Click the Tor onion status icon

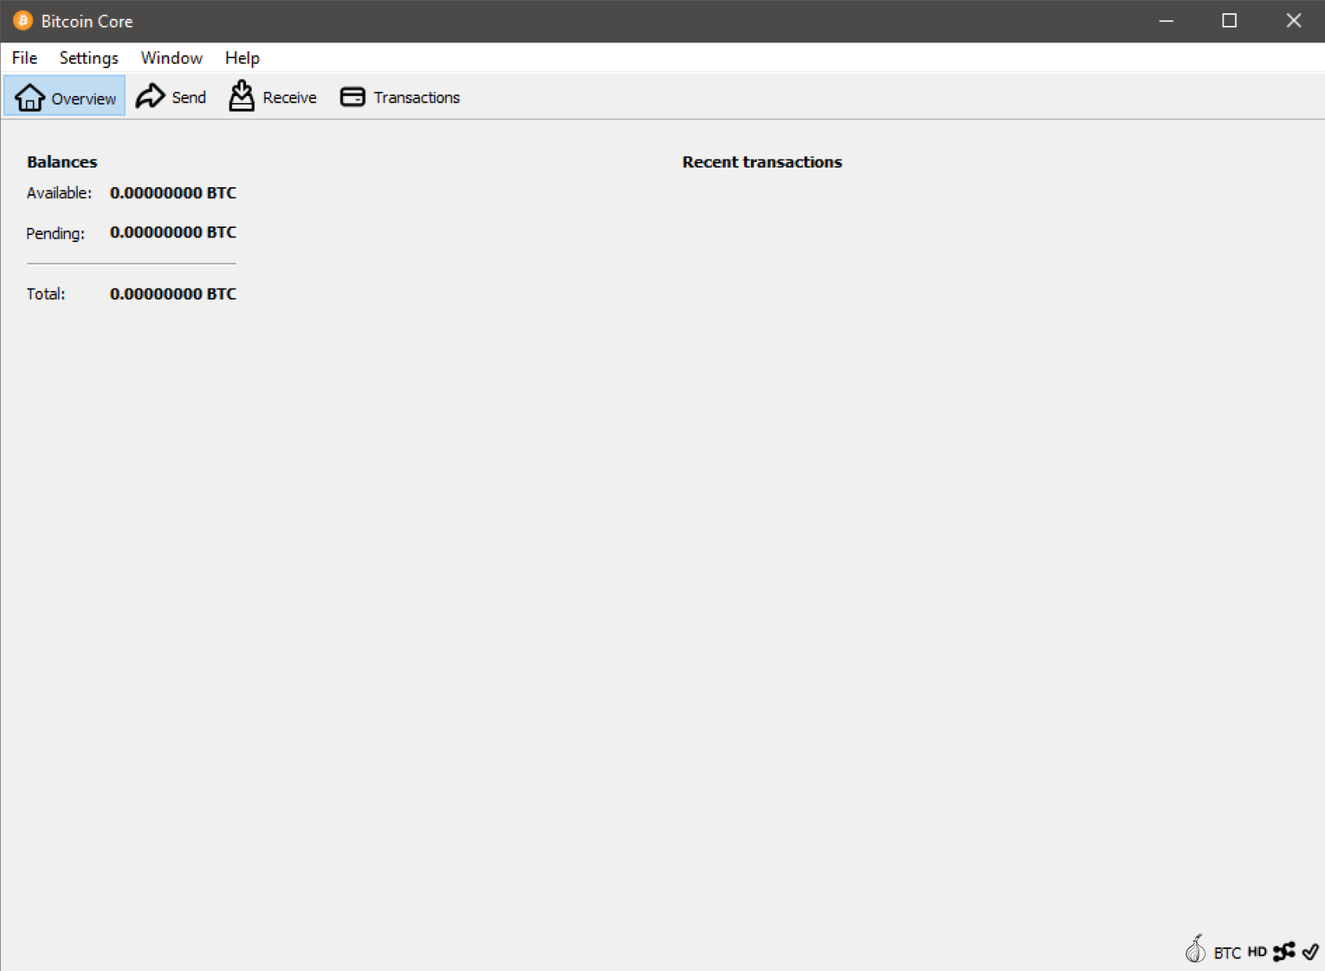pyautogui.click(x=1195, y=949)
